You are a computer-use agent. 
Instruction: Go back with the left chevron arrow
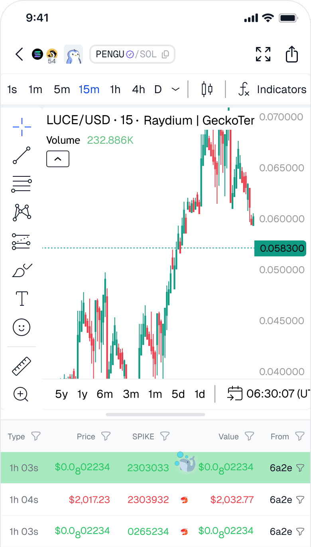[19, 54]
